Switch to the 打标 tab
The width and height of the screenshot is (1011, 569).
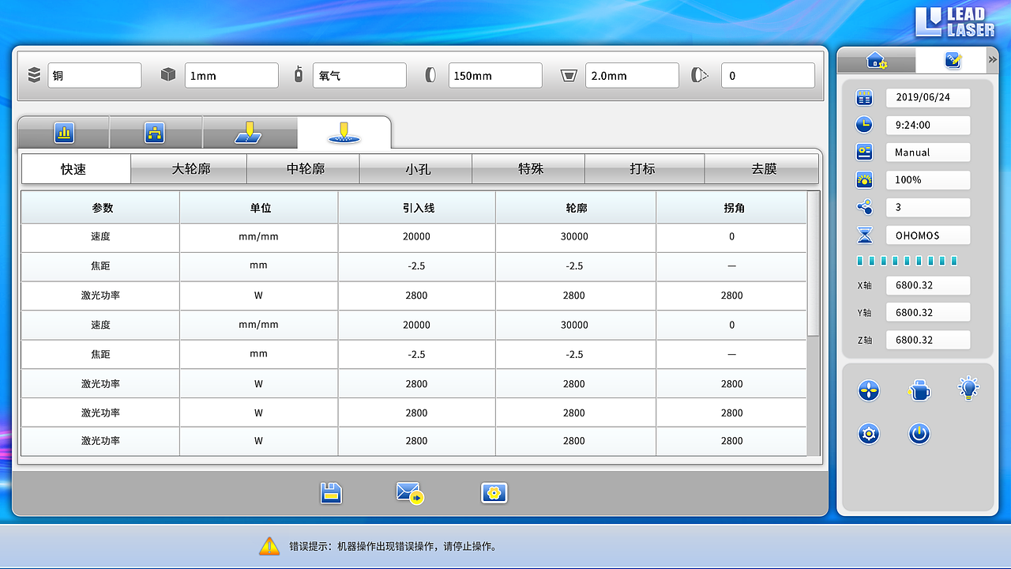point(645,169)
